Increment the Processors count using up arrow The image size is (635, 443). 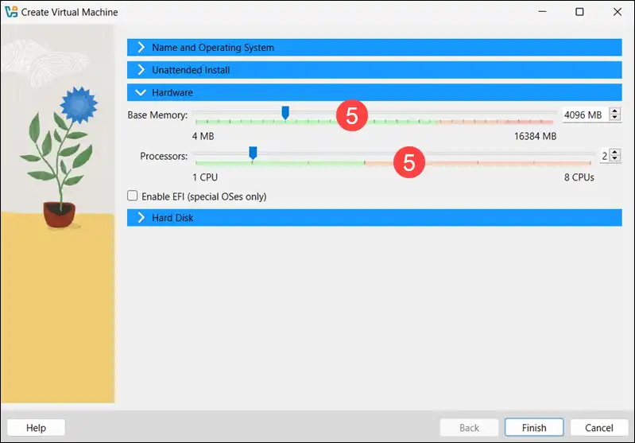pos(616,153)
